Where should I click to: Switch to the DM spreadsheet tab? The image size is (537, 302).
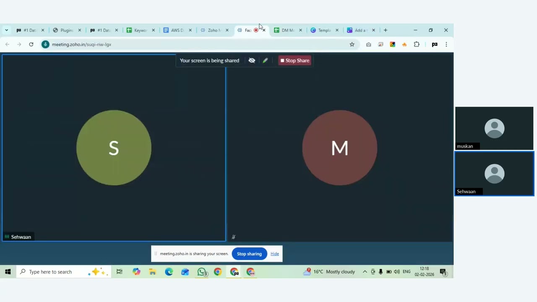click(288, 30)
